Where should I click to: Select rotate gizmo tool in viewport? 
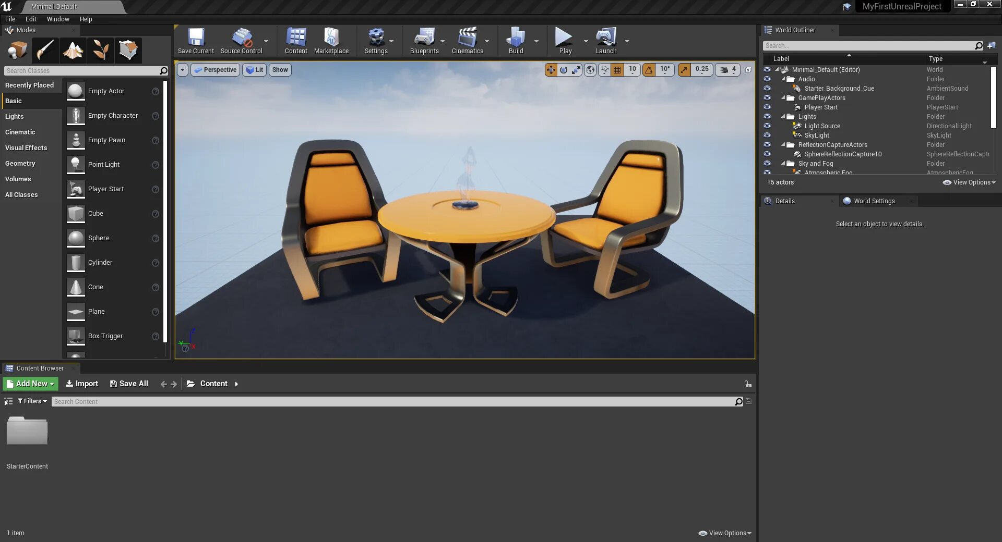coord(564,70)
